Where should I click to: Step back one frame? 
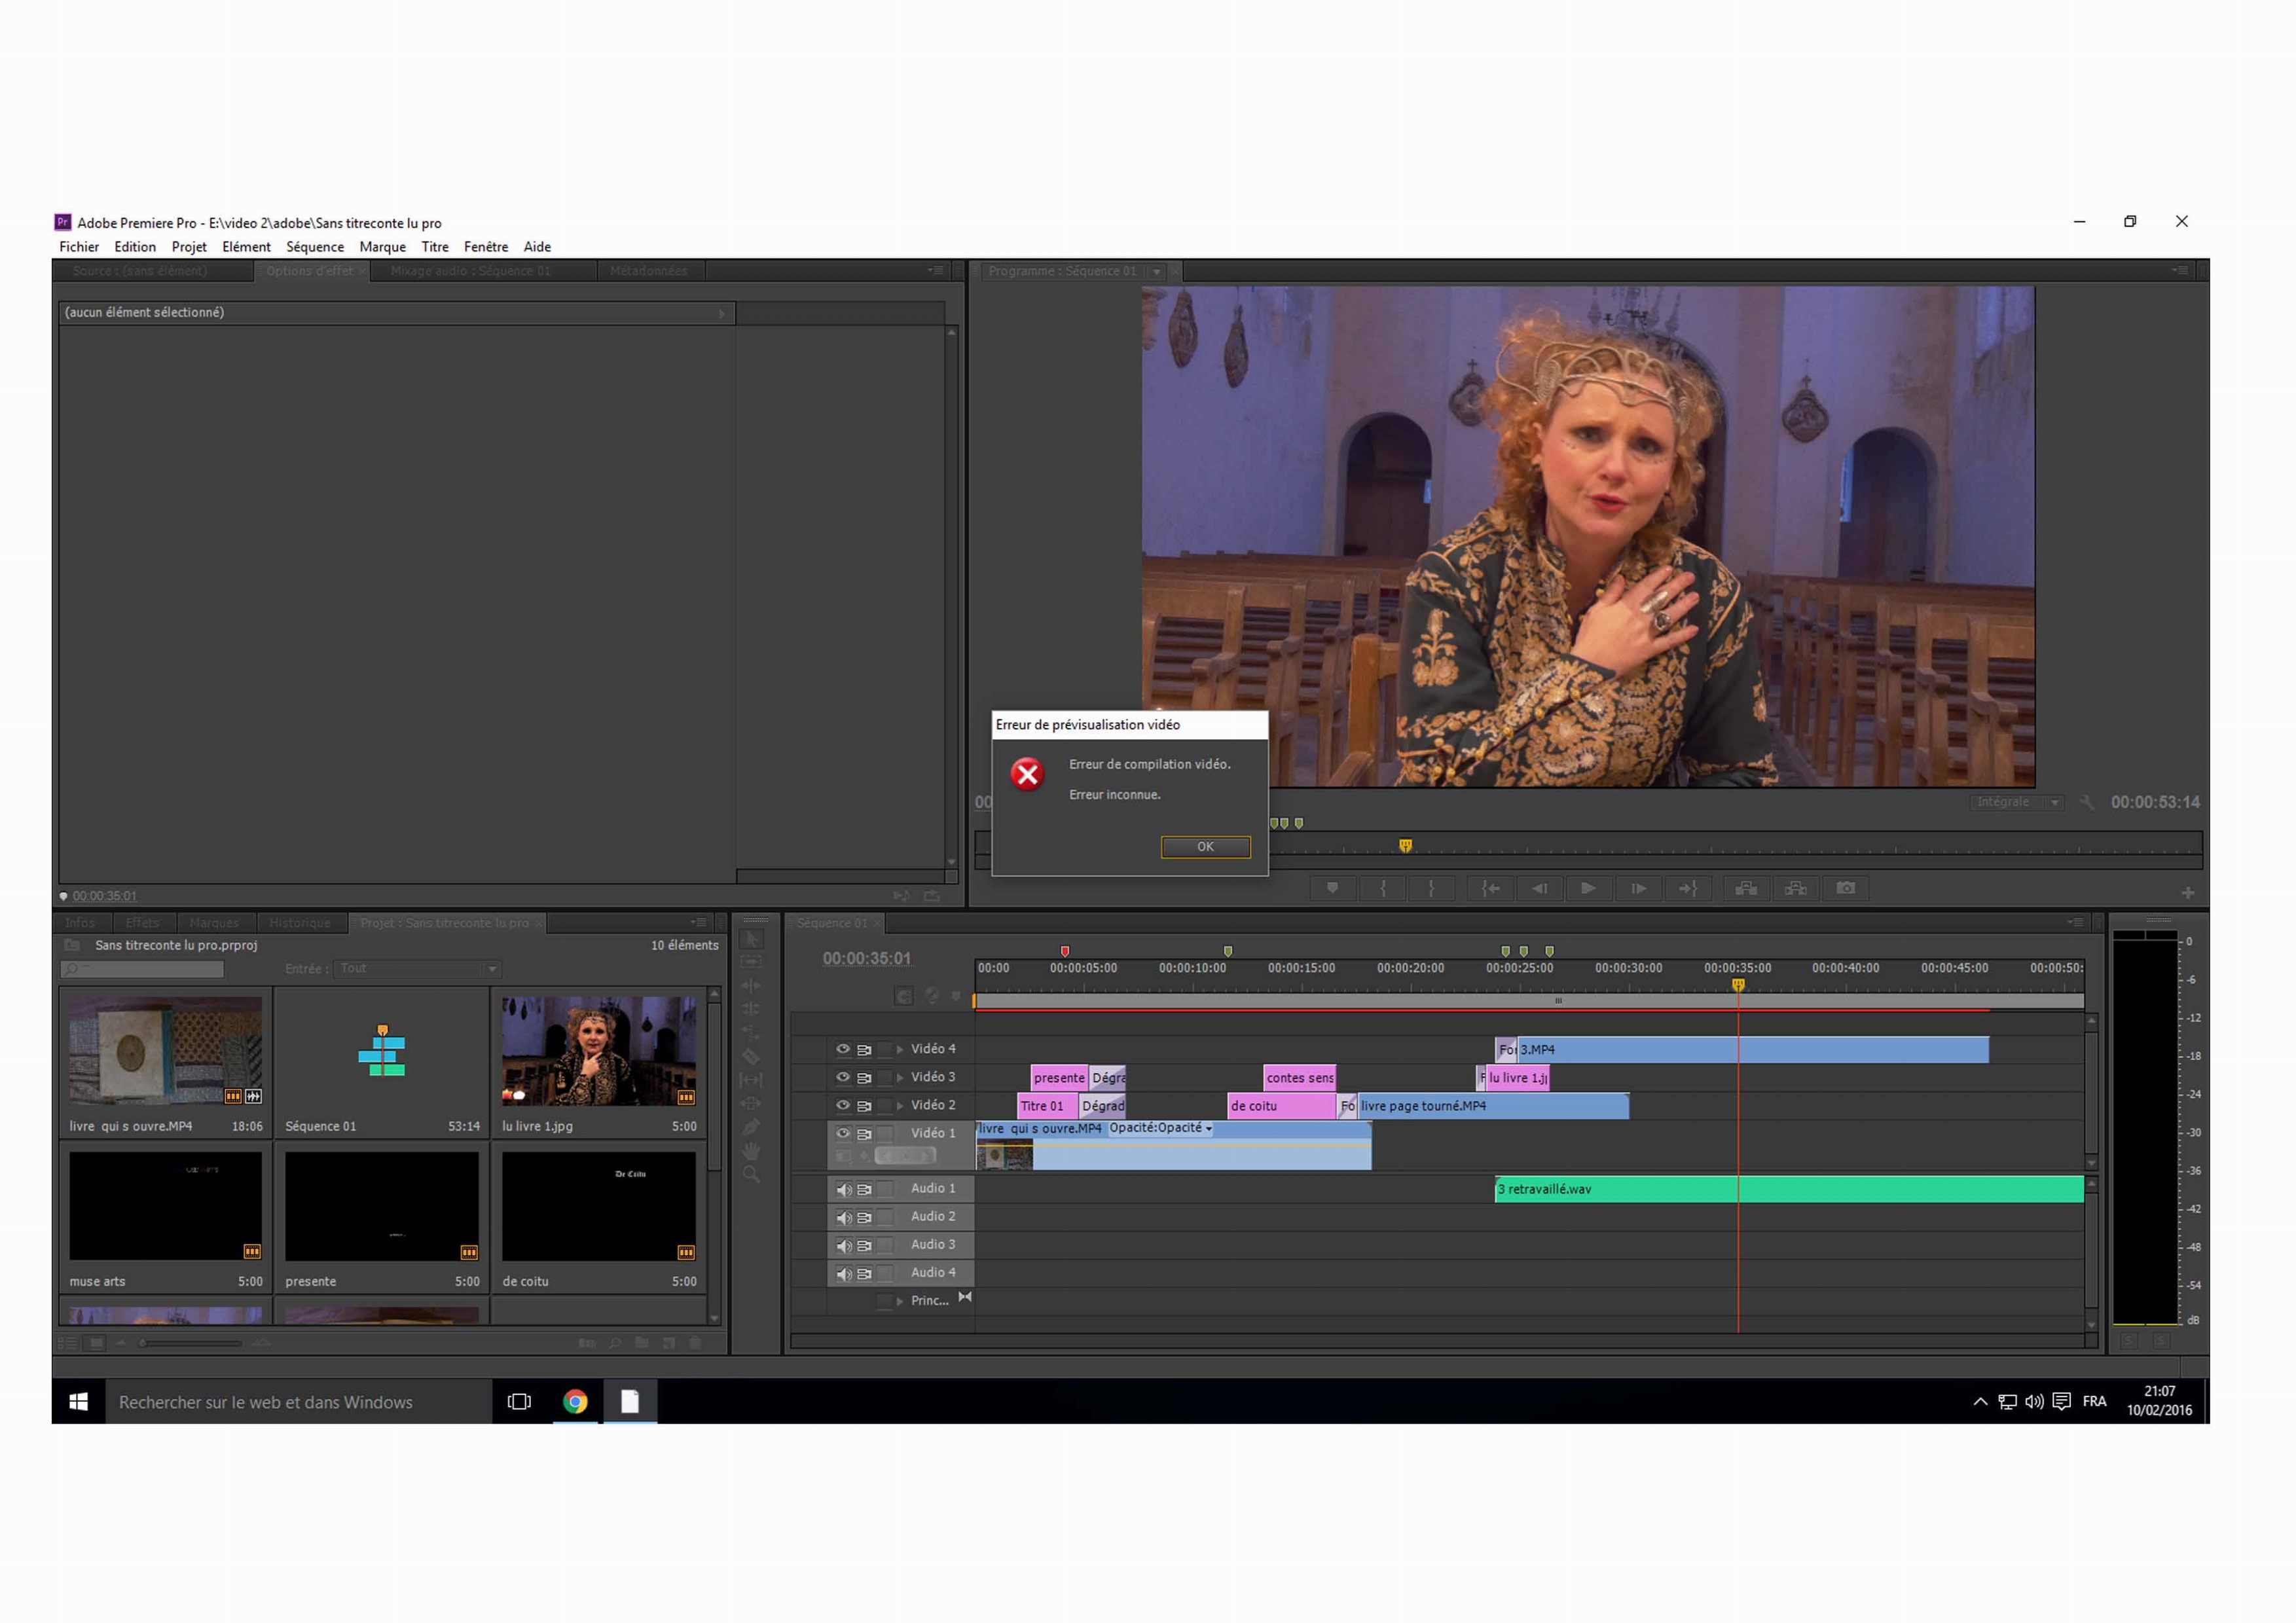(1540, 888)
